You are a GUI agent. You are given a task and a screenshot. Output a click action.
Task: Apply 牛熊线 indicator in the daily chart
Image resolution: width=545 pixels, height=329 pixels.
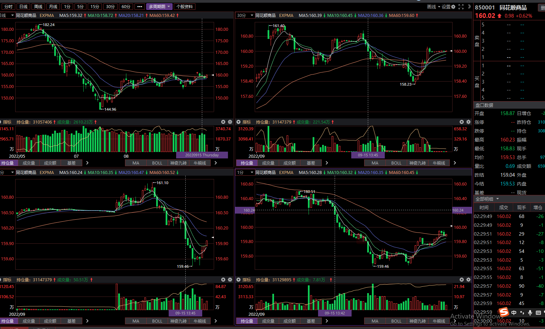click(x=200, y=163)
